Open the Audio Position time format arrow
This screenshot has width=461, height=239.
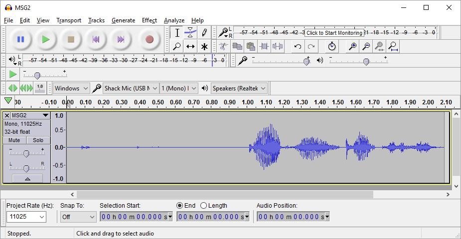(x=327, y=217)
